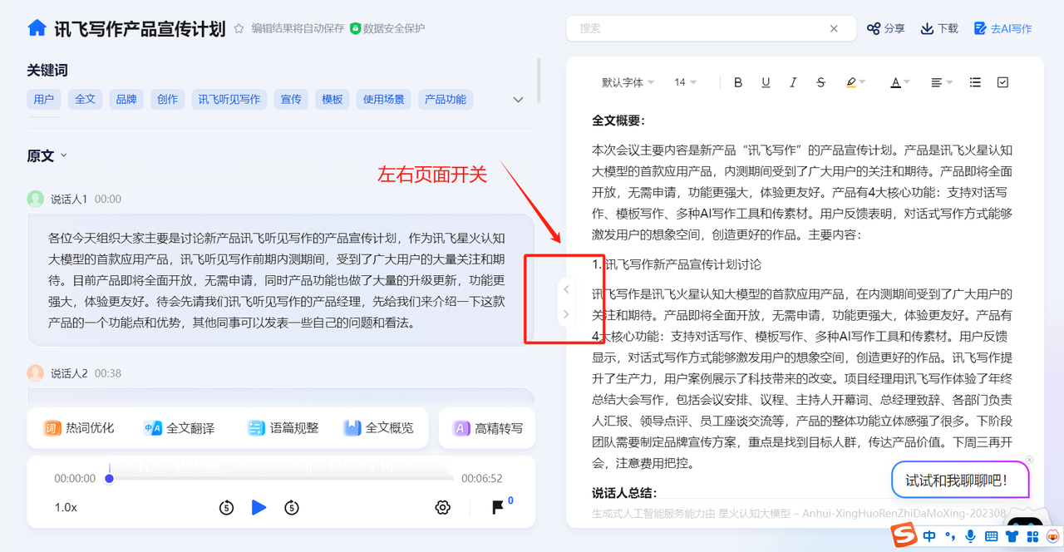This screenshot has width=1064, height=552.
Task: Toggle Sogou 中 Chinese/English mode
Action: point(929,537)
